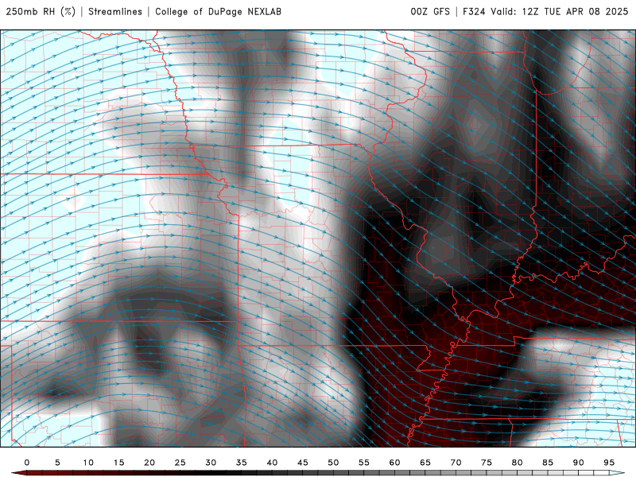Click the '35' value on color scale

coord(242,463)
